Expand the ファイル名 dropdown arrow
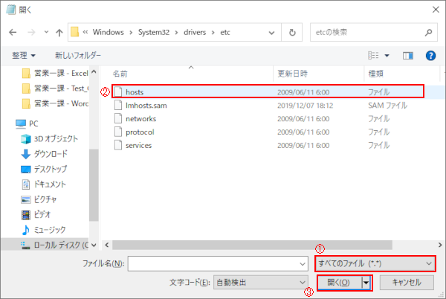This screenshot has width=446, height=299. click(x=303, y=264)
